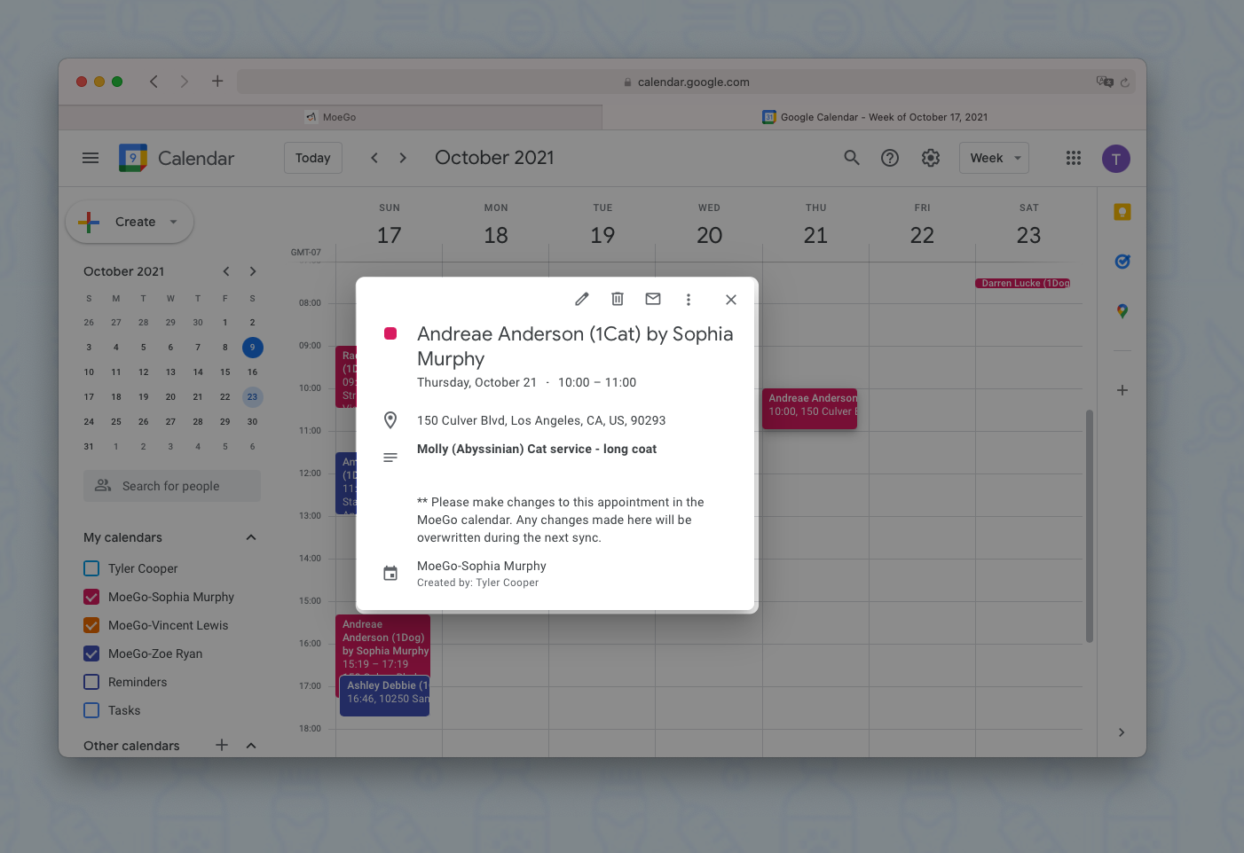Viewport: 1244px width, 853px height.
Task: Uncheck the MoeGo-Vincent Lewis calendar
Action: (91, 625)
